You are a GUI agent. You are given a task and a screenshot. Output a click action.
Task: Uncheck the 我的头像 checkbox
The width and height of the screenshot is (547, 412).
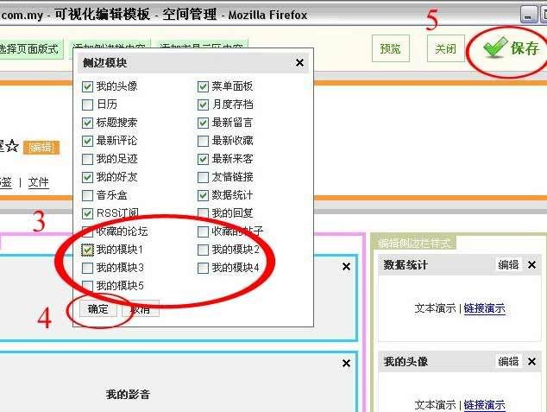tap(87, 86)
